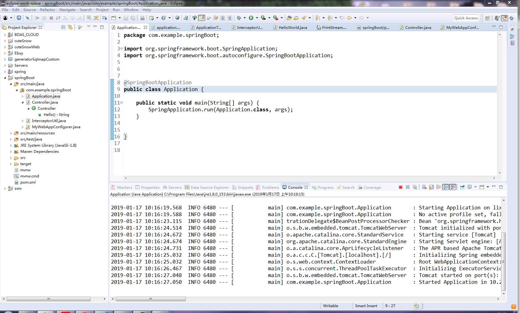Collapse the springBoot project tree

(5, 78)
